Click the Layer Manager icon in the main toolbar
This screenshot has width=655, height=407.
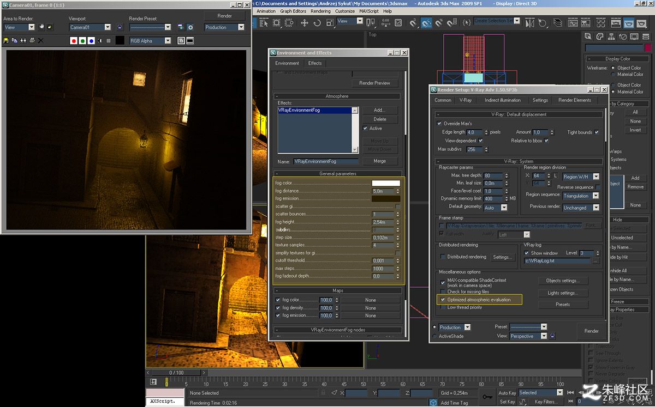(x=557, y=22)
